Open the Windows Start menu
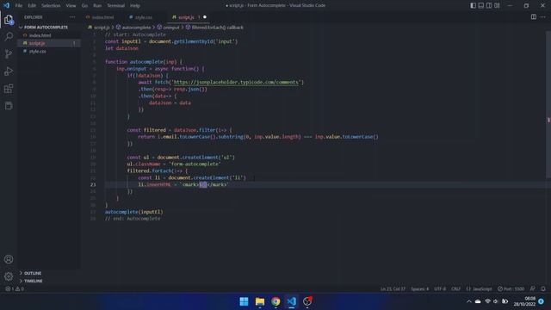This screenshot has height=310, width=551. coord(244,301)
